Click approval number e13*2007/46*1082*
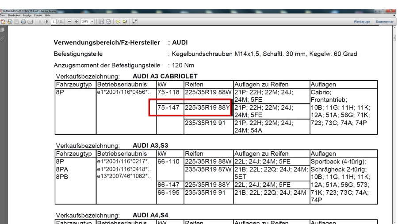The width and height of the screenshot is (398, 224). point(124,176)
